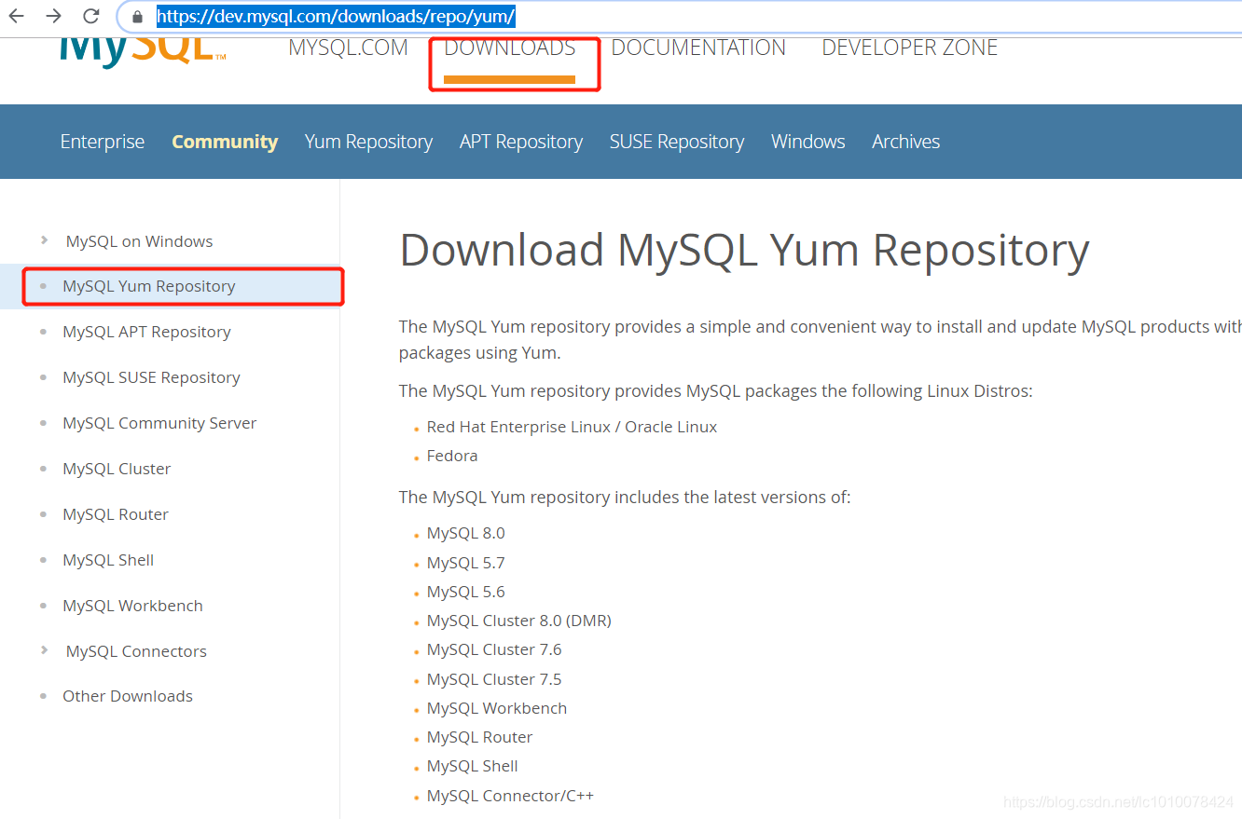Open MySQL Yum Repository sidebar link

pos(148,286)
